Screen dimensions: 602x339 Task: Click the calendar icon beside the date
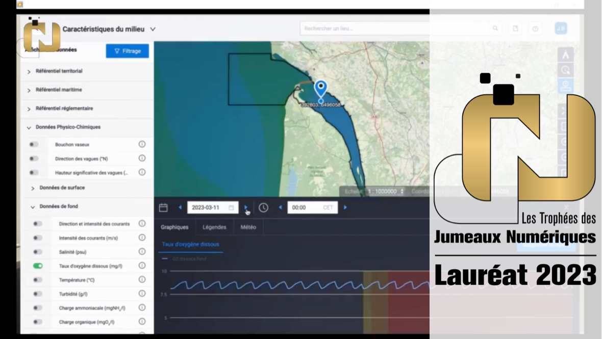[163, 207]
